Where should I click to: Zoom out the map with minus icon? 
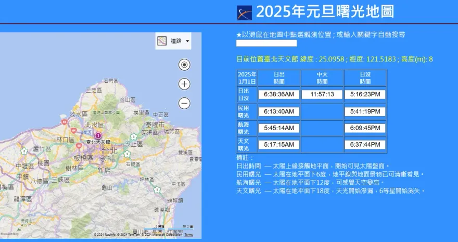[184, 103]
